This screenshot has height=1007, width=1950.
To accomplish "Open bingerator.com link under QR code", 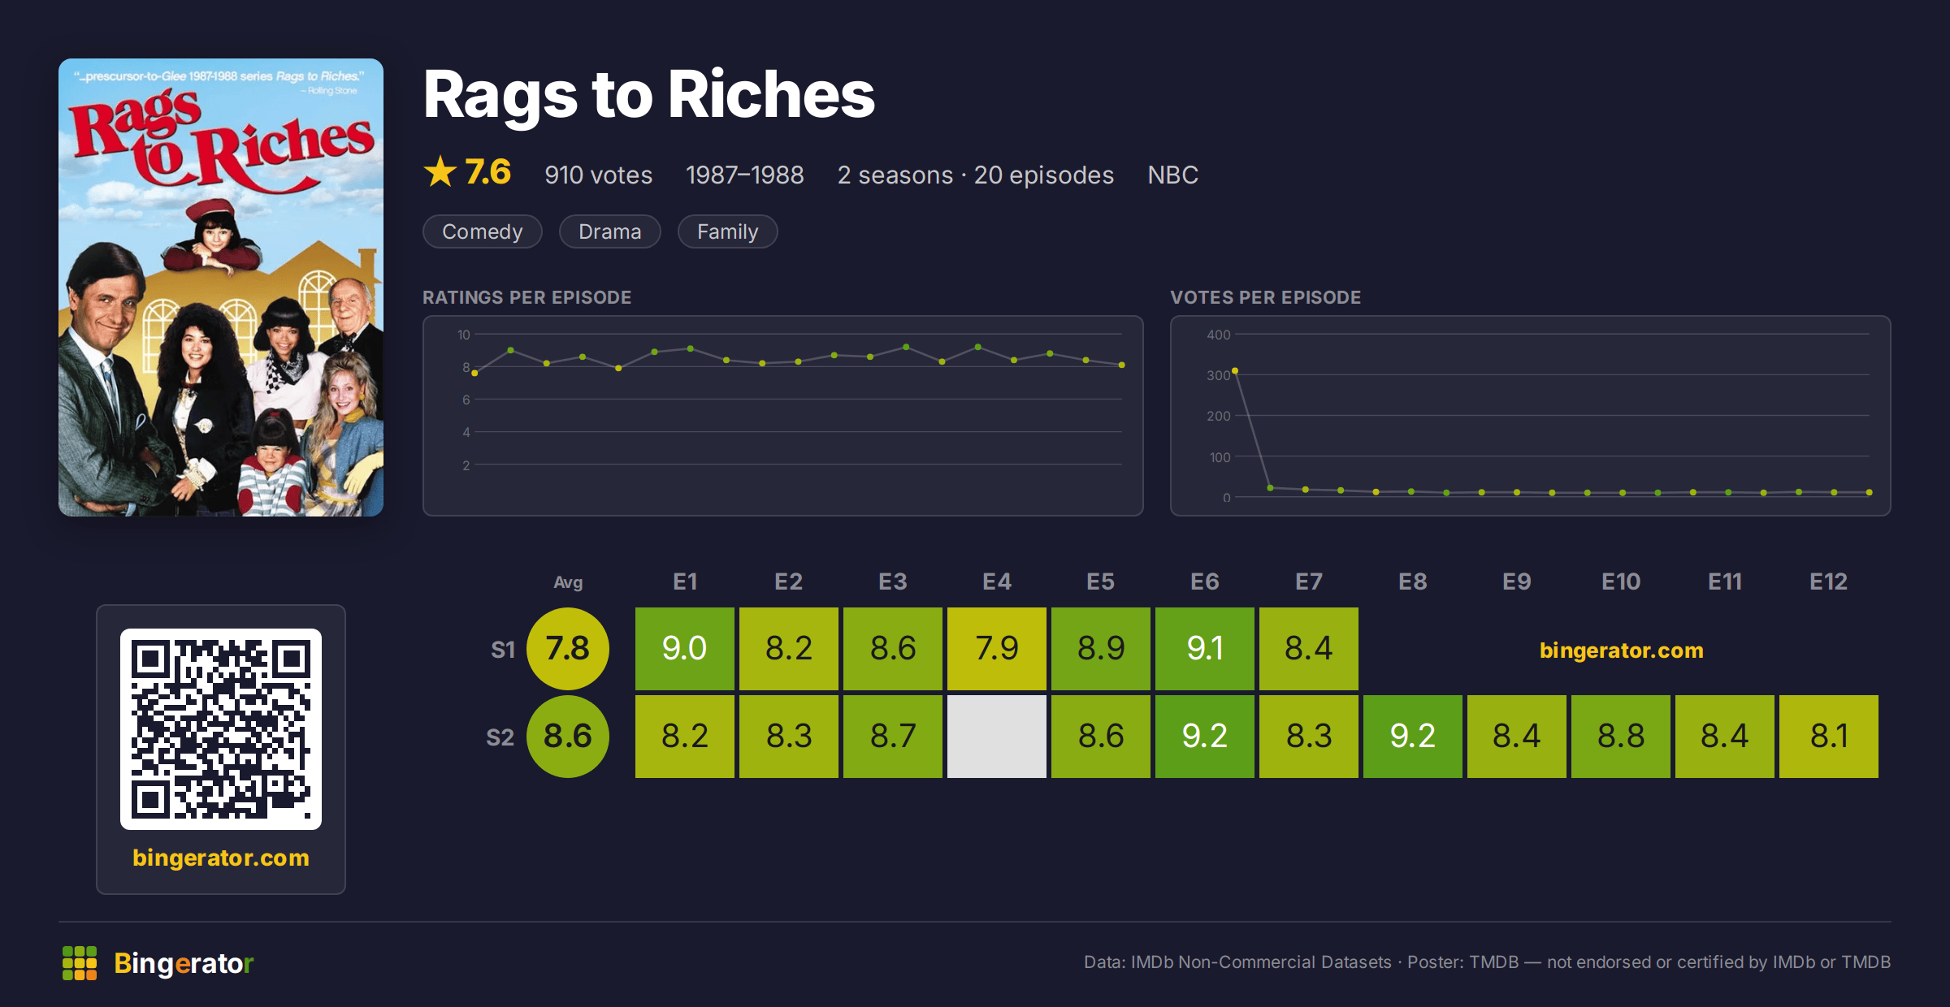I will (221, 858).
